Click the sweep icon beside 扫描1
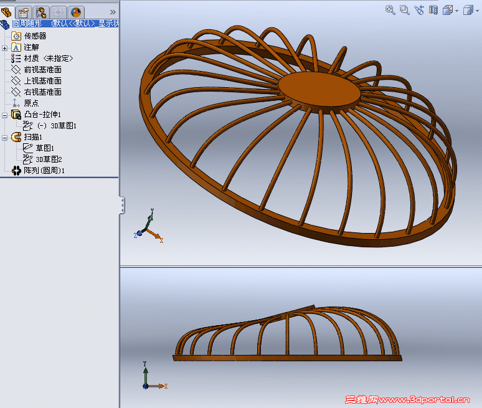This screenshot has width=482, height=408. [x=16, y=137]
